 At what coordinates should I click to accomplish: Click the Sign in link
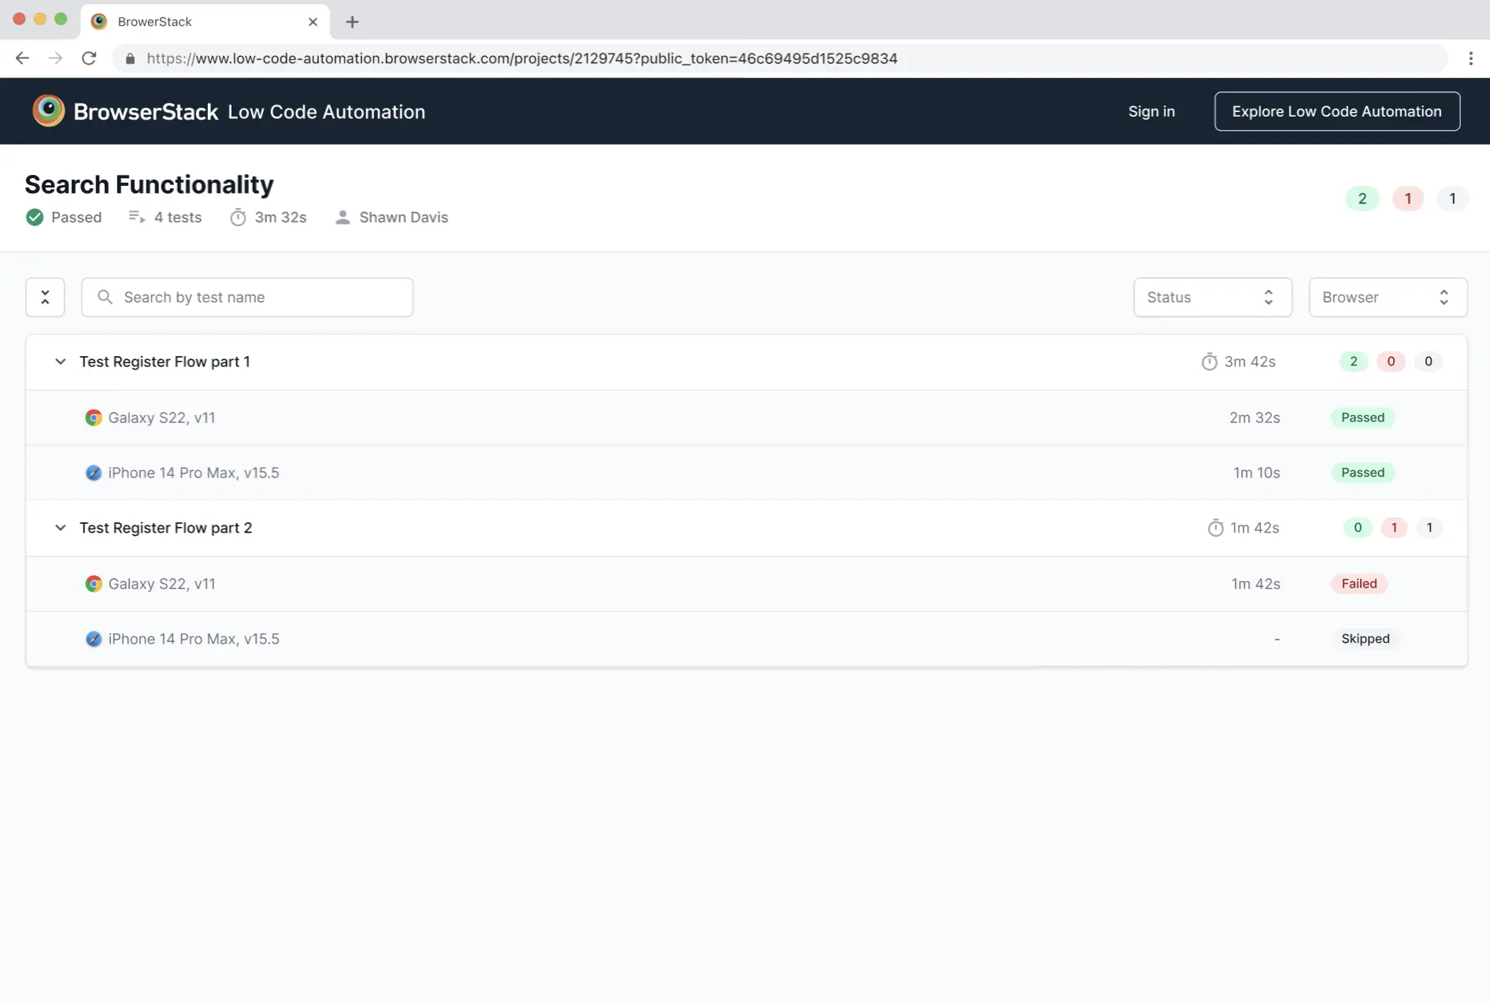click(1151, 111)
